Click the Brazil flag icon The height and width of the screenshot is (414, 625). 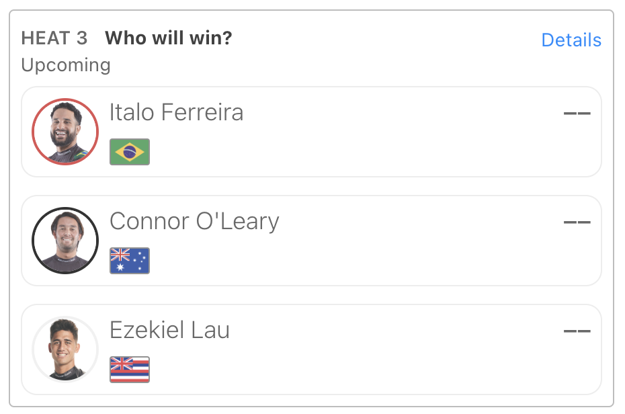130,152
